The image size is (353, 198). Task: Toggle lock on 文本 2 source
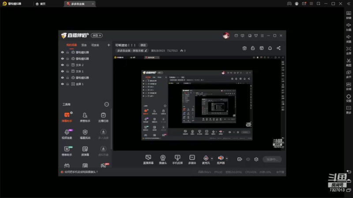tap(68, 65)
